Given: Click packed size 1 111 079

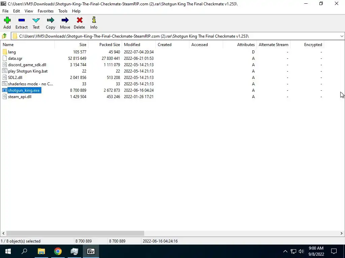Looking at the screenshot, I should tap(112, 65).
